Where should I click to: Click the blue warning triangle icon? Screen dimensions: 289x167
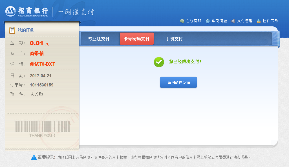(34, 157)
